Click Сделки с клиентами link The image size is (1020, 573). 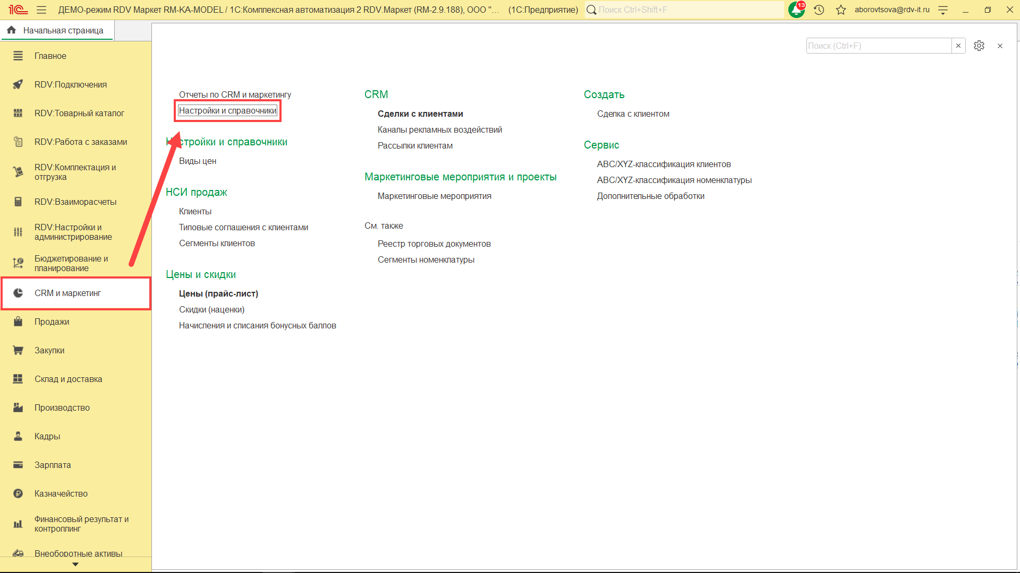420,114
